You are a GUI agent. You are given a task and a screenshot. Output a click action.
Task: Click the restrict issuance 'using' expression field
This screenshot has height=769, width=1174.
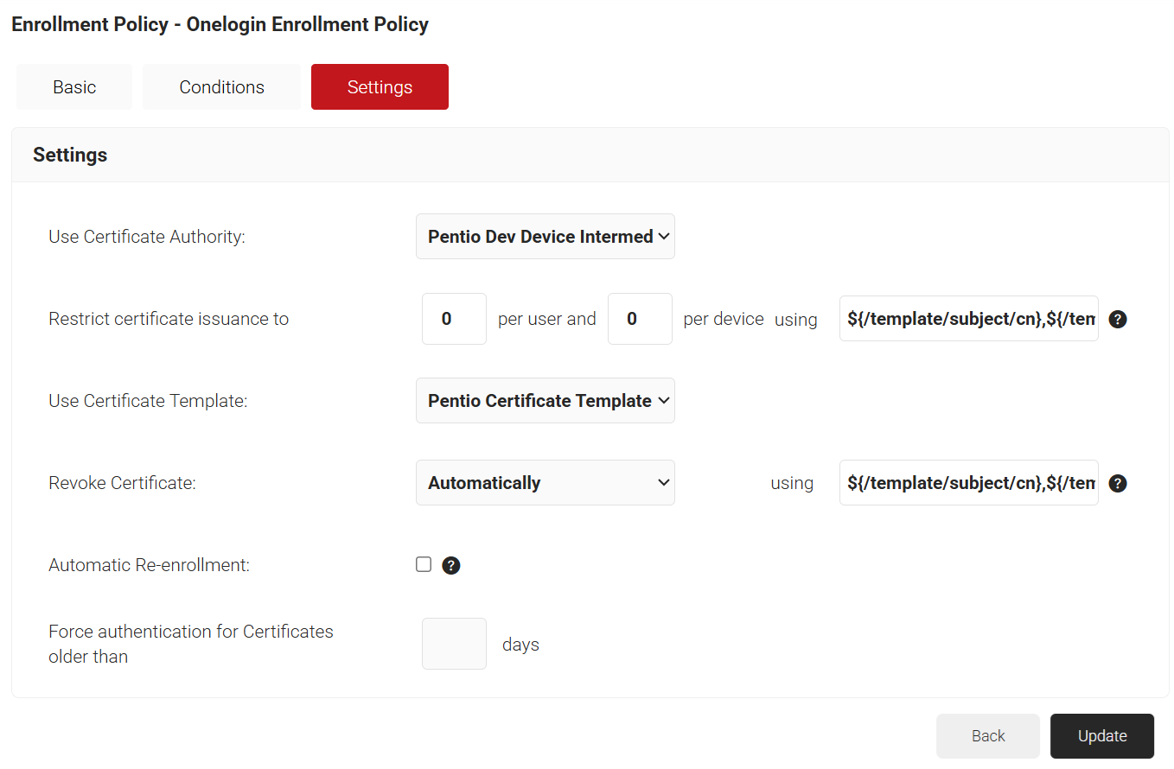click(x=968, y=319)
